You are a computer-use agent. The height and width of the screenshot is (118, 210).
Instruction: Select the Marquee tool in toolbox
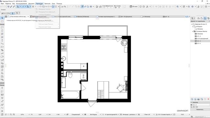coord(2,21)
